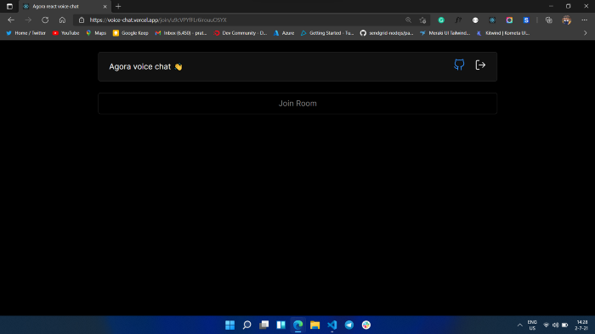
Task: Open taskbar Search icon
Action: pos(247,325)
